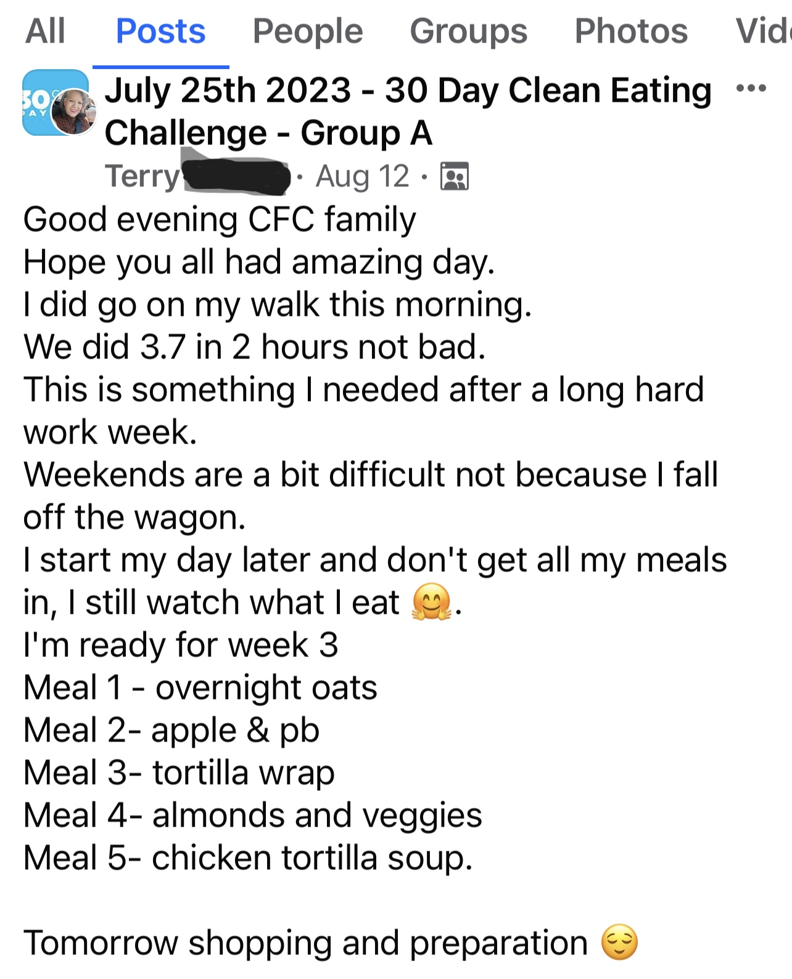Tap the "Meal 1 - overnight oats" line
Screen dimensions: 792x979
coord(200,688)
